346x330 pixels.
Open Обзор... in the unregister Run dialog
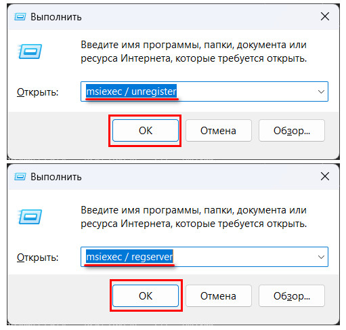292,131
